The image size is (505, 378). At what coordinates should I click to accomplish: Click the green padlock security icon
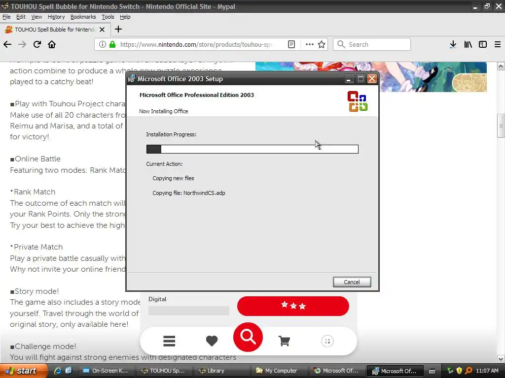pyautogui.click(x=112, y=44)
